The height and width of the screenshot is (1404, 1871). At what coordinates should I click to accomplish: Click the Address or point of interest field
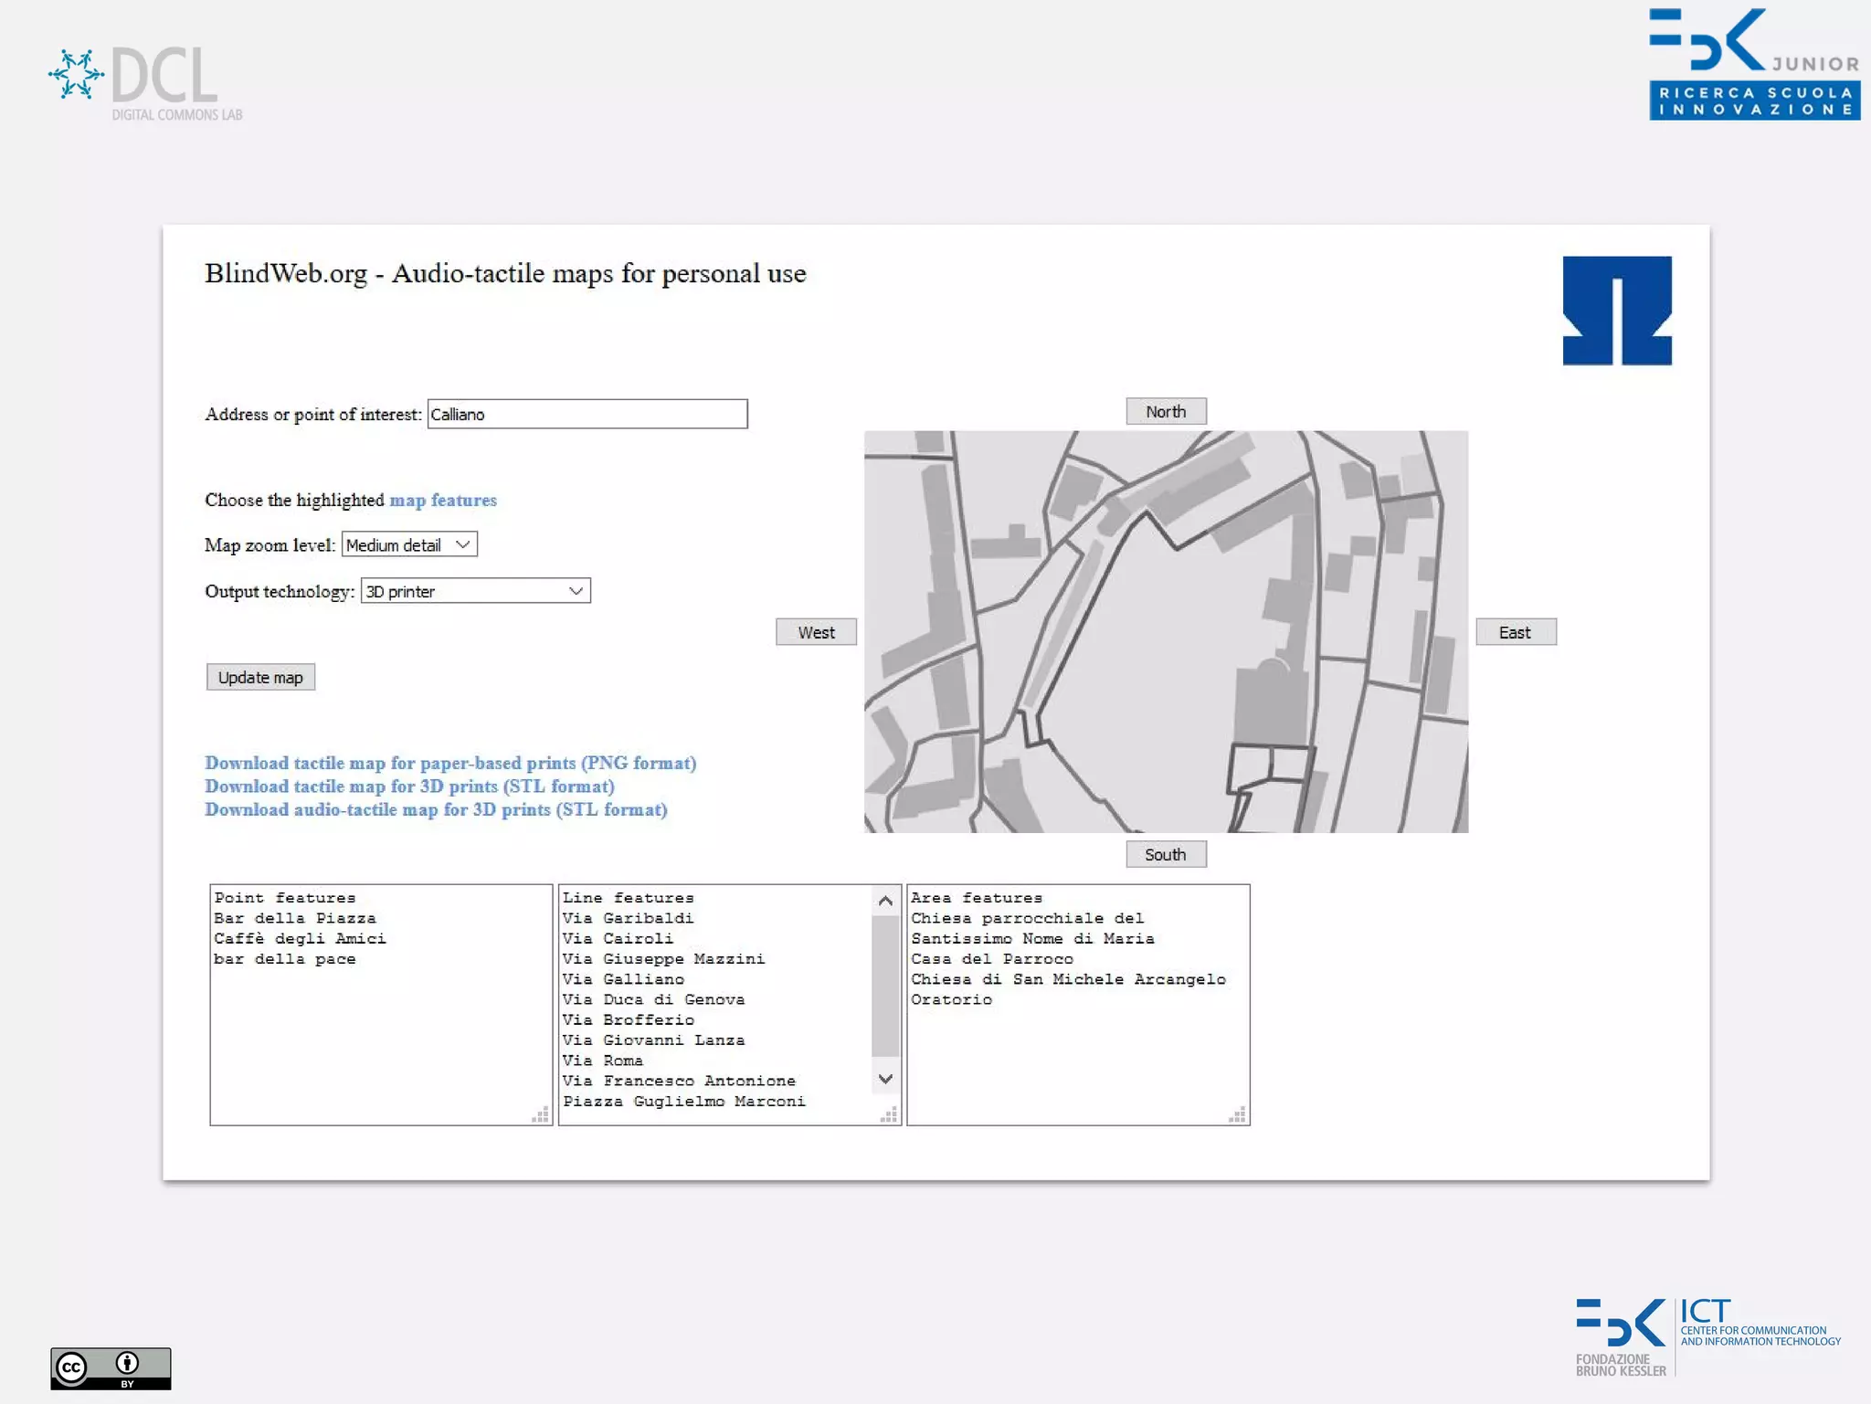pyautogui.click(x=587, y=415)
